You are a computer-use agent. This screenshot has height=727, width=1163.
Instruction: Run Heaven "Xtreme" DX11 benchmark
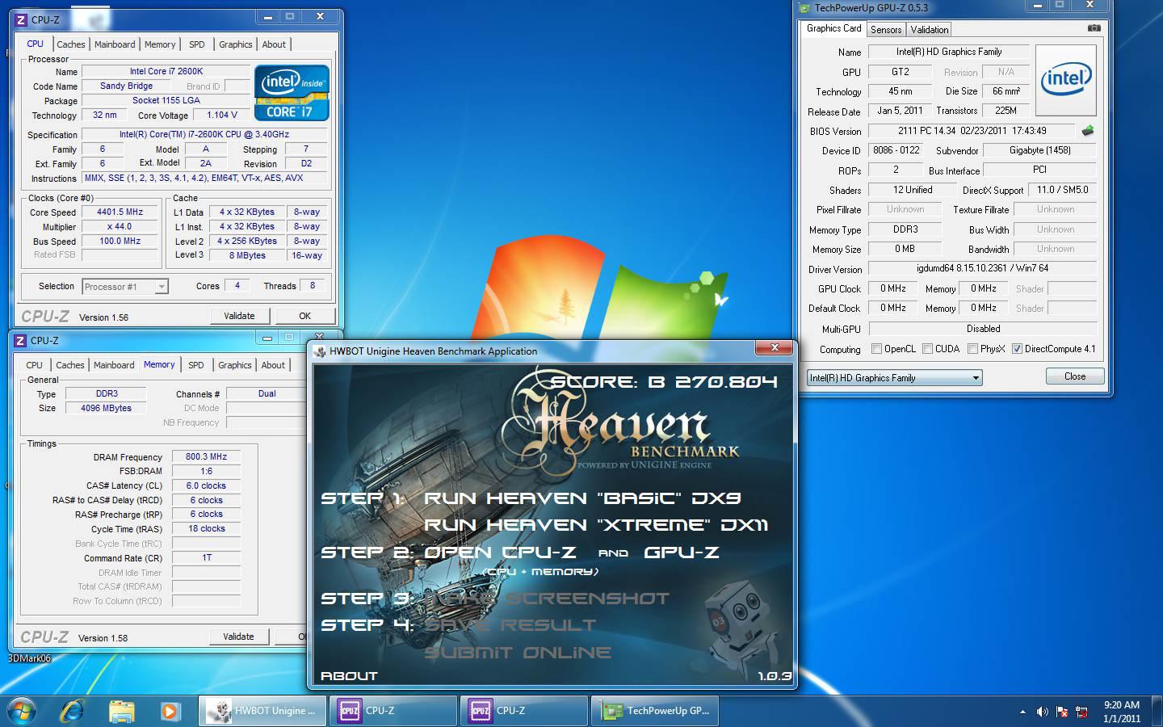point(596,525)
